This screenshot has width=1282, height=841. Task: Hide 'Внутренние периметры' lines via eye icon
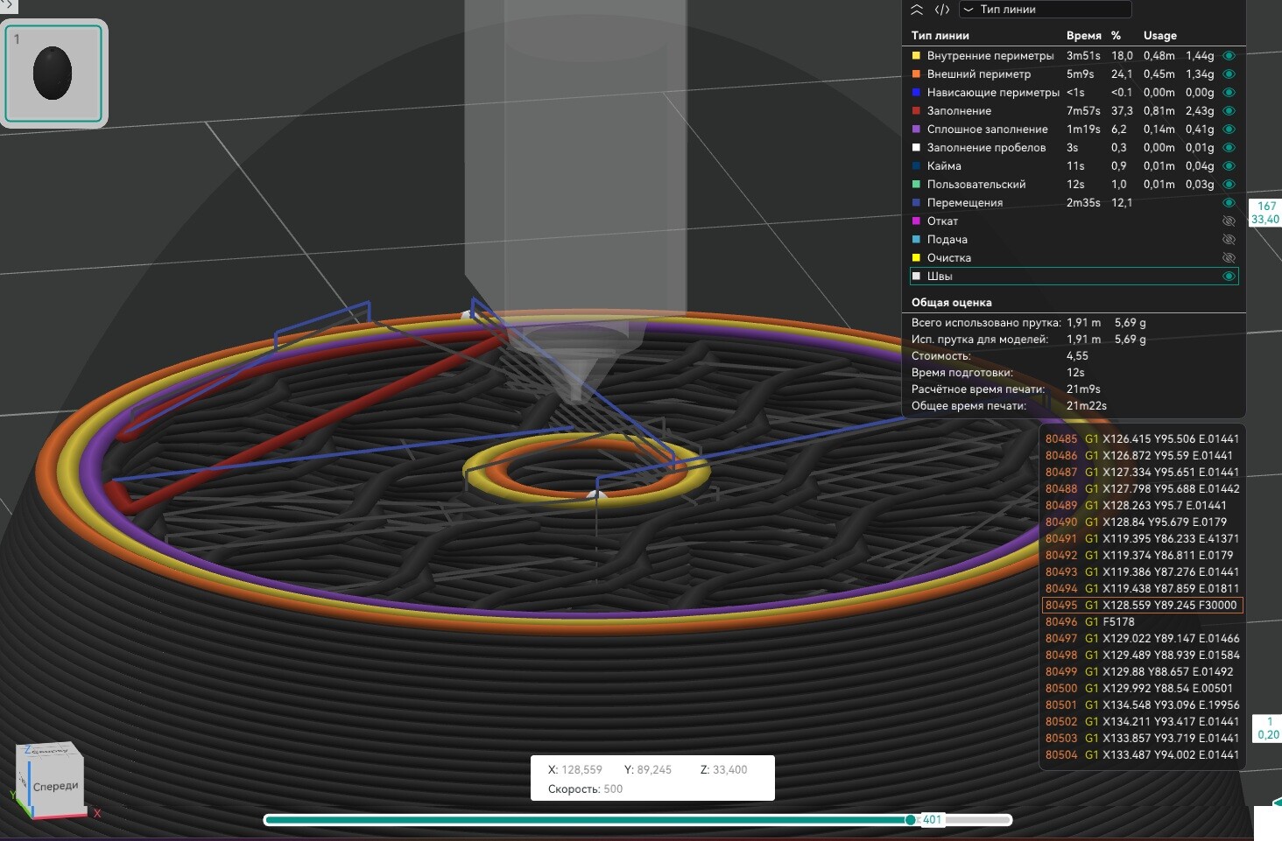point(1229,56)
